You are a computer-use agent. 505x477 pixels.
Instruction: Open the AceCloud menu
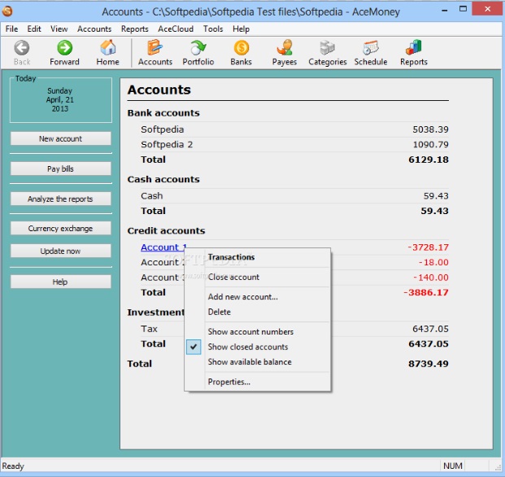click(x=176, y=28)
